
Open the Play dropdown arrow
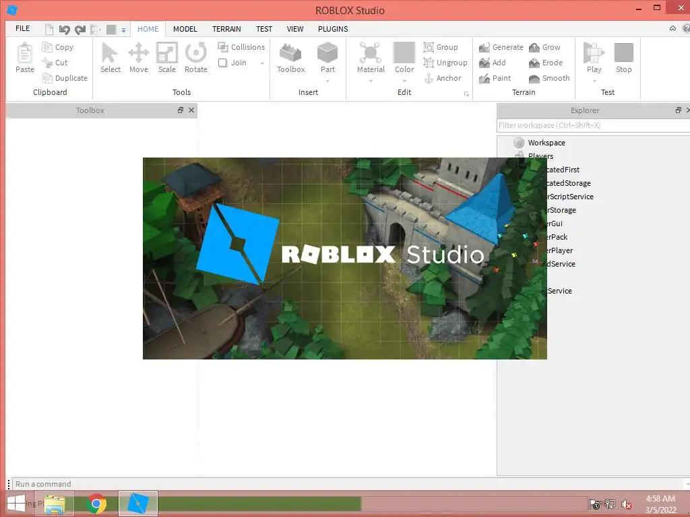point(594,81)
